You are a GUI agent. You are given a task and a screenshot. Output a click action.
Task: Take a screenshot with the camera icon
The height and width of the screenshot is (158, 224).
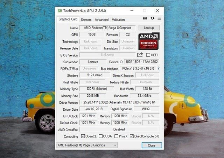point(145,18)
